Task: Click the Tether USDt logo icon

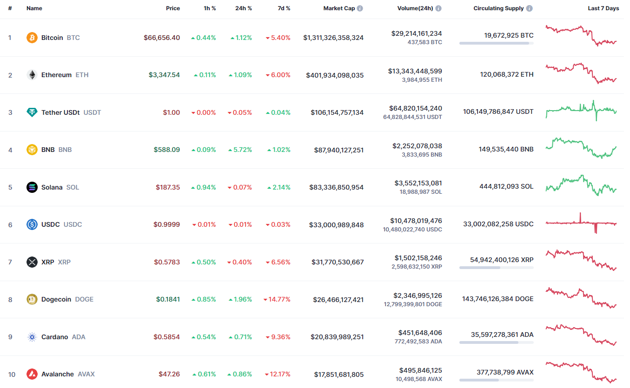Action: coord(32,112)
